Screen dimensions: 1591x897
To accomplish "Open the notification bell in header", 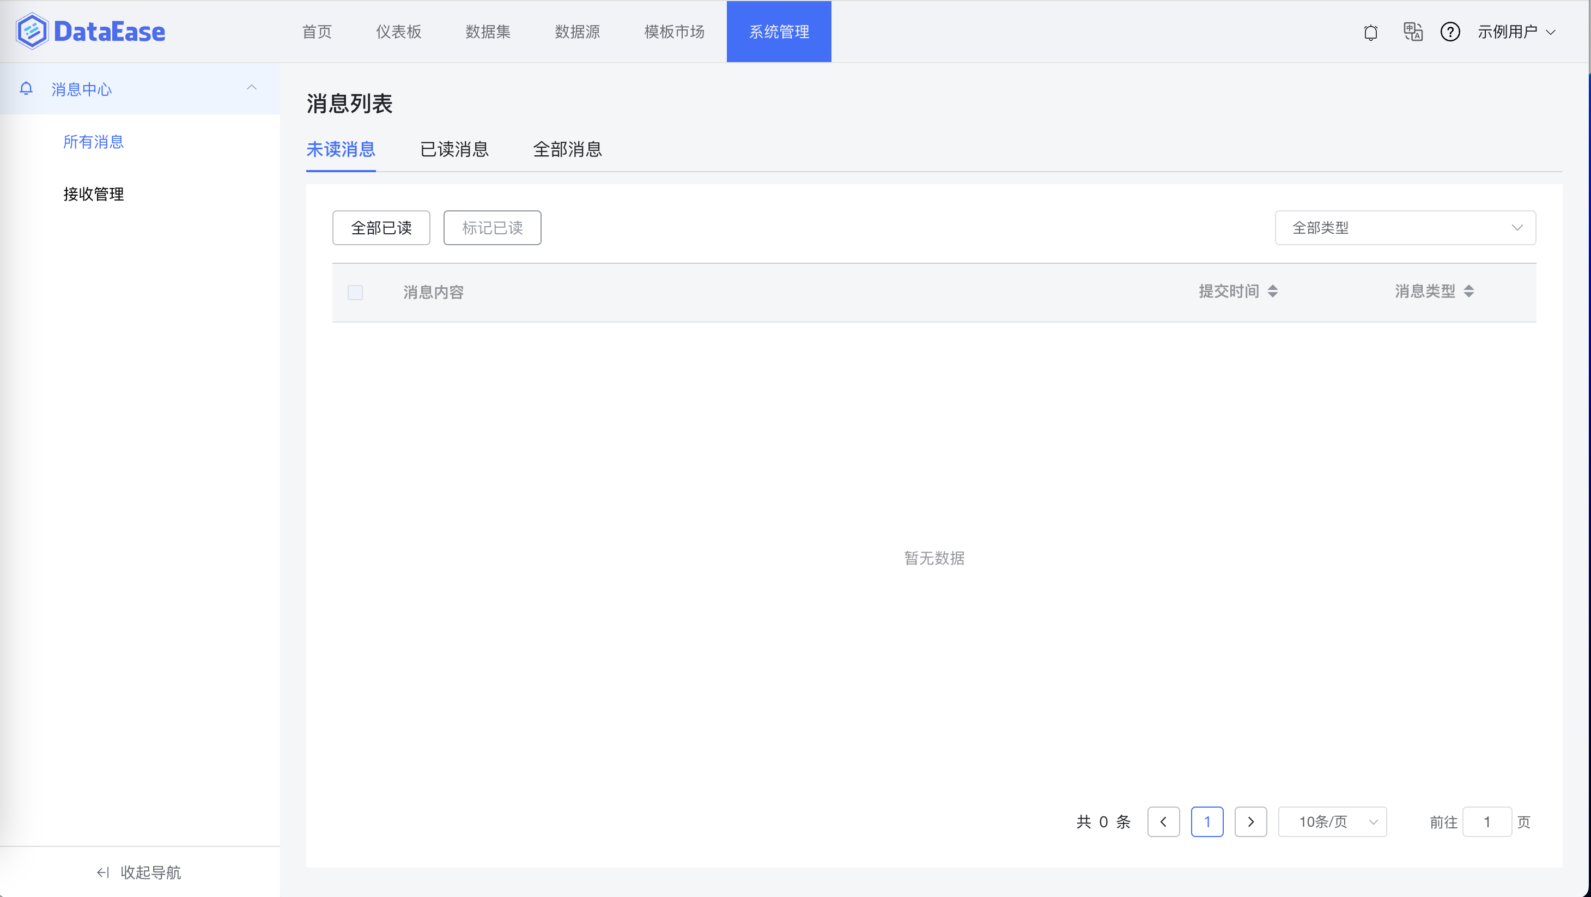I will click(1370, 32).
